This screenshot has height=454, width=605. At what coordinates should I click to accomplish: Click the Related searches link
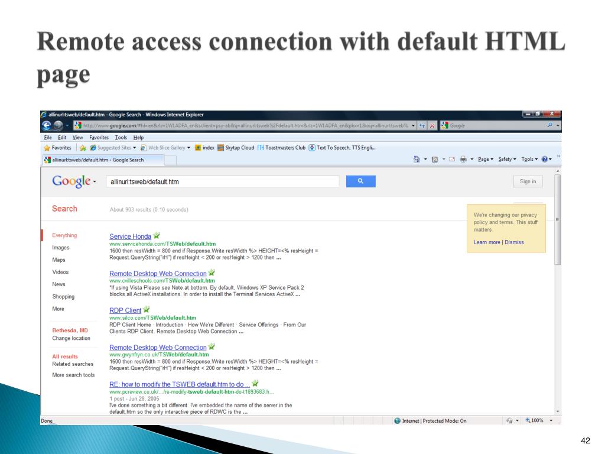(x=73, y=364)
